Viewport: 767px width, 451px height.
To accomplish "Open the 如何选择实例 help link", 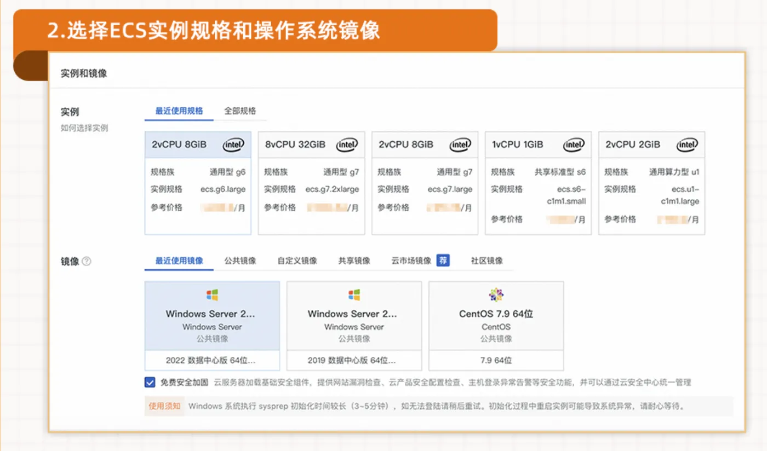I will (84, 128).
